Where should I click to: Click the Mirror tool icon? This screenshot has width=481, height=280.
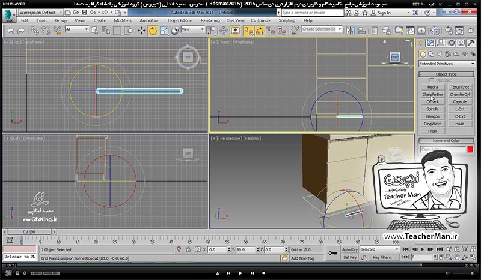[x=350, y=31]
